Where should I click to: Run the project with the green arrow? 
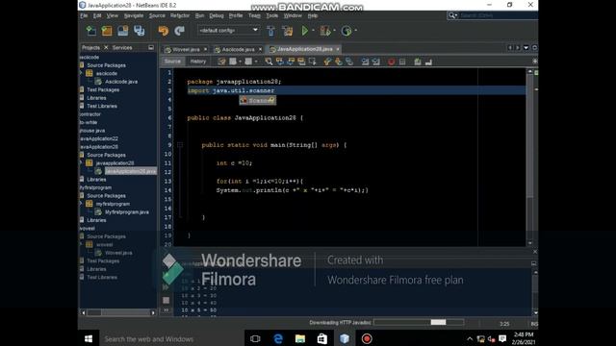pos(305,31)
